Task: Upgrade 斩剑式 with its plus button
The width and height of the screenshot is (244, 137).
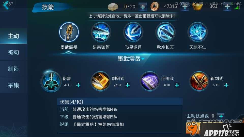Action: [226, 85]
